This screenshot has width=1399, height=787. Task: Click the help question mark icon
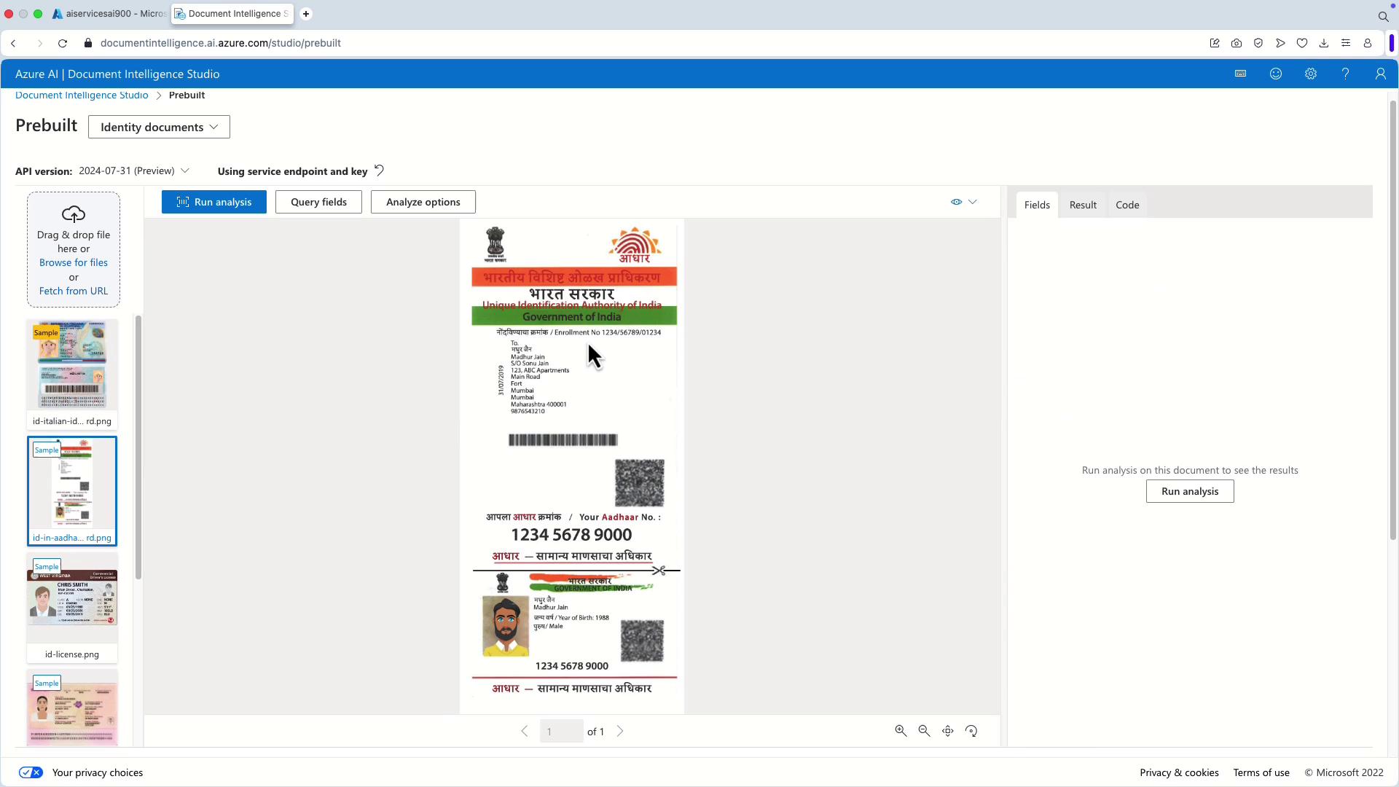(x=1345, y=74)
